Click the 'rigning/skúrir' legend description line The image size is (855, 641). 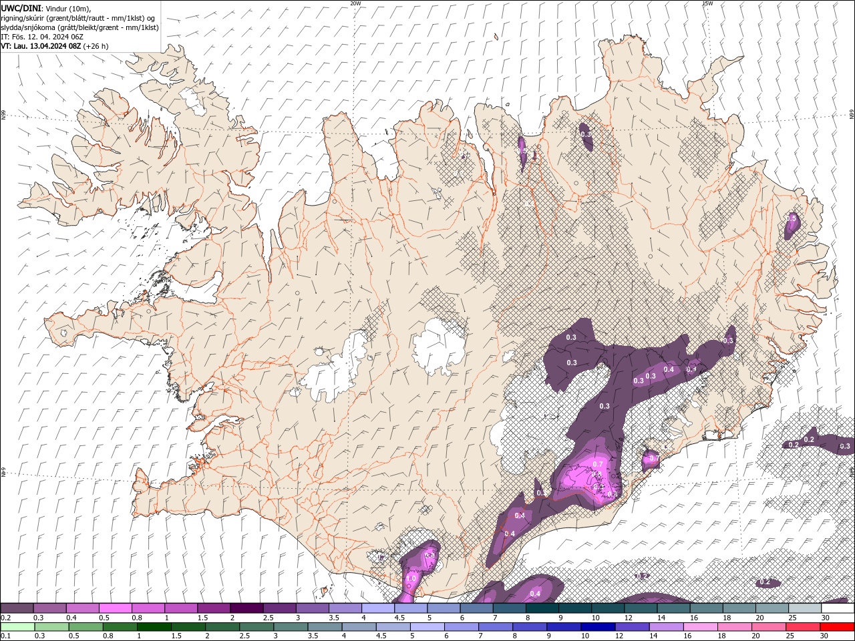click(x=78, y=18)
